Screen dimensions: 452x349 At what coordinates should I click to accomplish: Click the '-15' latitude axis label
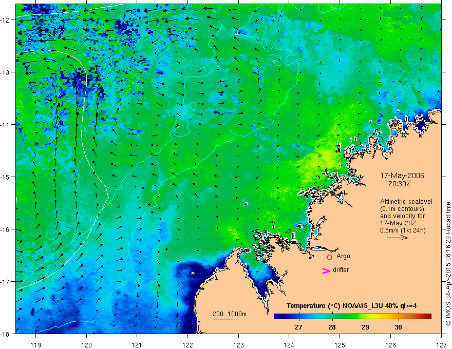6,177
